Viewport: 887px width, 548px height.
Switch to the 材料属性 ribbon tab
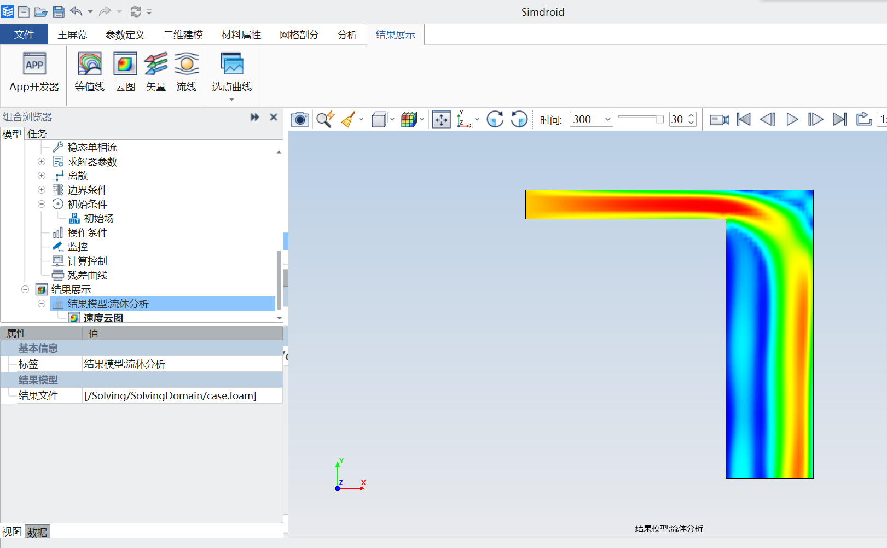click(x=241, y=34)
